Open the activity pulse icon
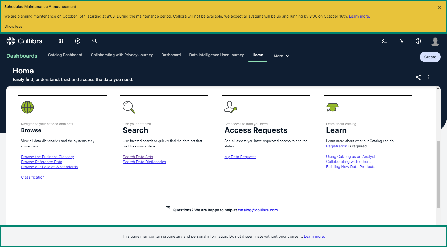447x247 pixels. [401, 41]
